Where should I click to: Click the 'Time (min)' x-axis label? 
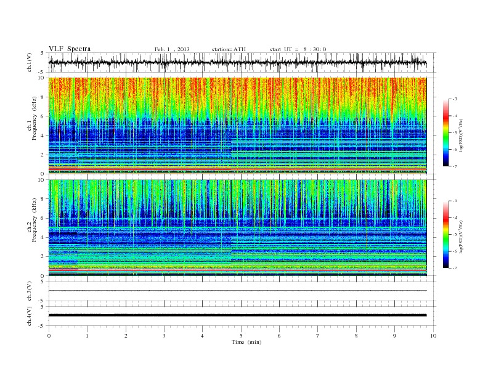[246, 342]
